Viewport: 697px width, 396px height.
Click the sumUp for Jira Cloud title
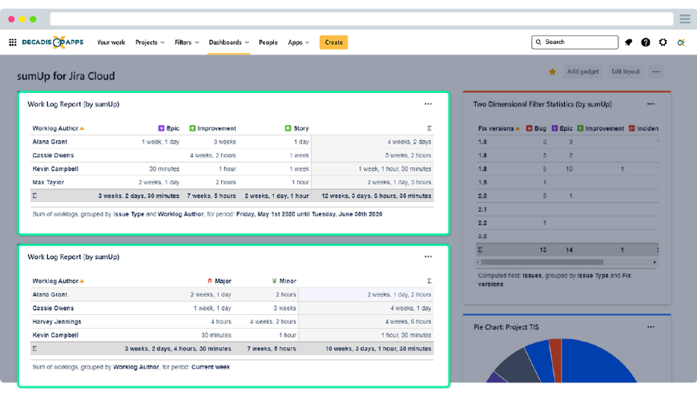click(66, 76)
